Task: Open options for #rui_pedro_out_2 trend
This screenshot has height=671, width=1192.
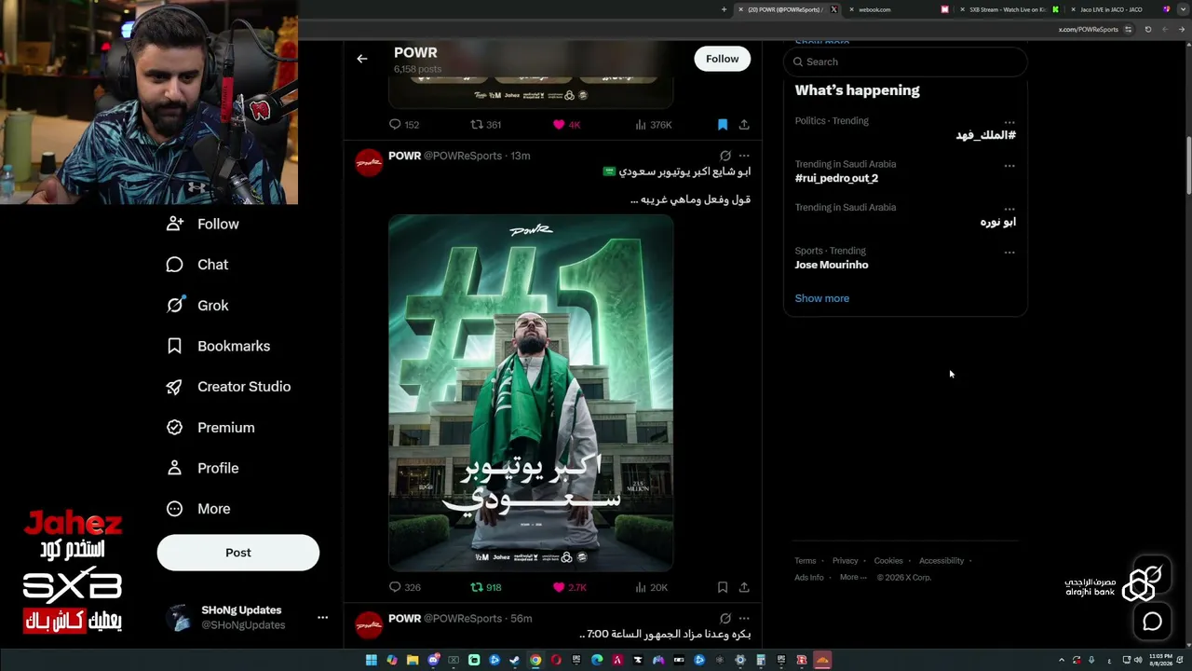Action: pyautogui.click(x=1009, y=166)
